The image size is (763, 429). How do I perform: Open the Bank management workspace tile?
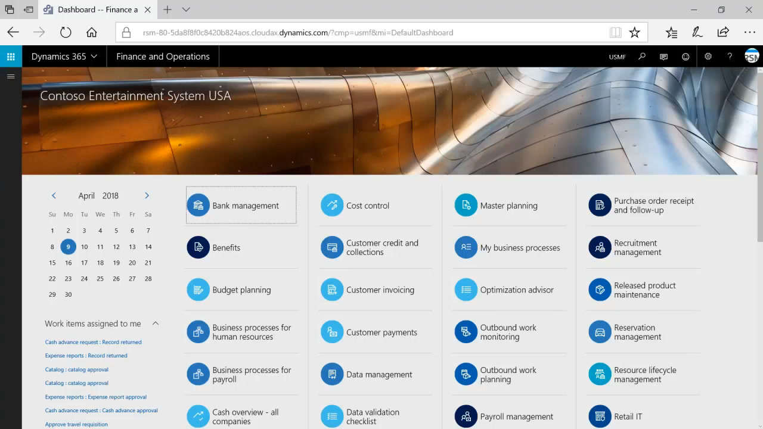241,205
